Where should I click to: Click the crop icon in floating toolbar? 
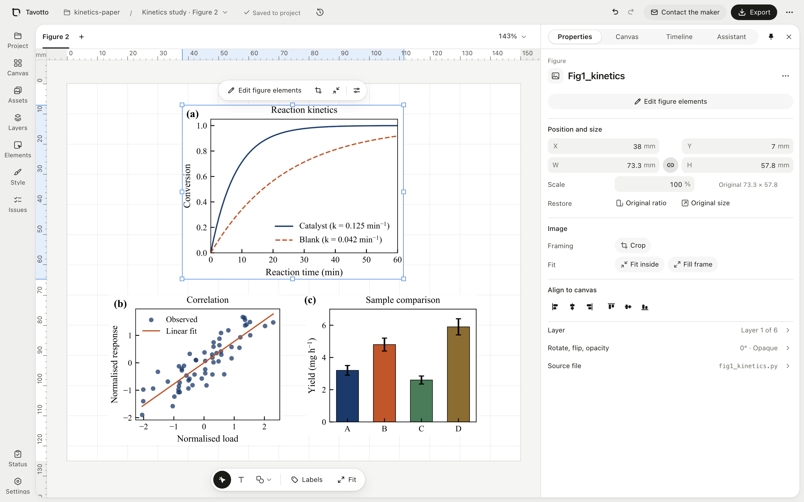318,90
